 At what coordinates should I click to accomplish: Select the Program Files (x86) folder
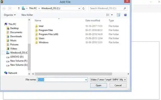47,34
